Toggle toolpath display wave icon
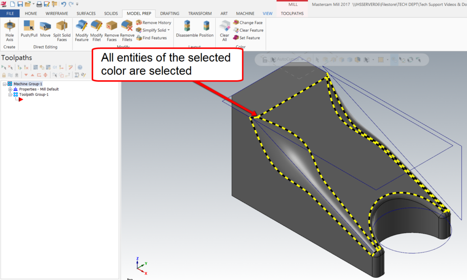Viewport: 467px width, 280px height. (x=10, y=75)
